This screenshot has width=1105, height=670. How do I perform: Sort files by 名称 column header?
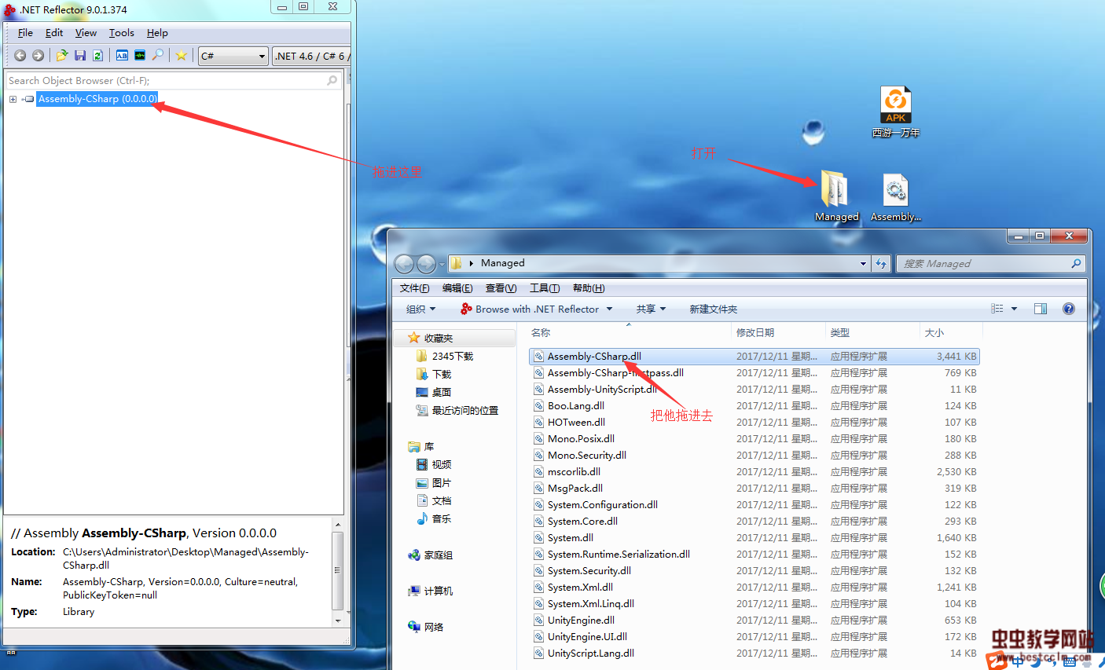coord(629,332)
